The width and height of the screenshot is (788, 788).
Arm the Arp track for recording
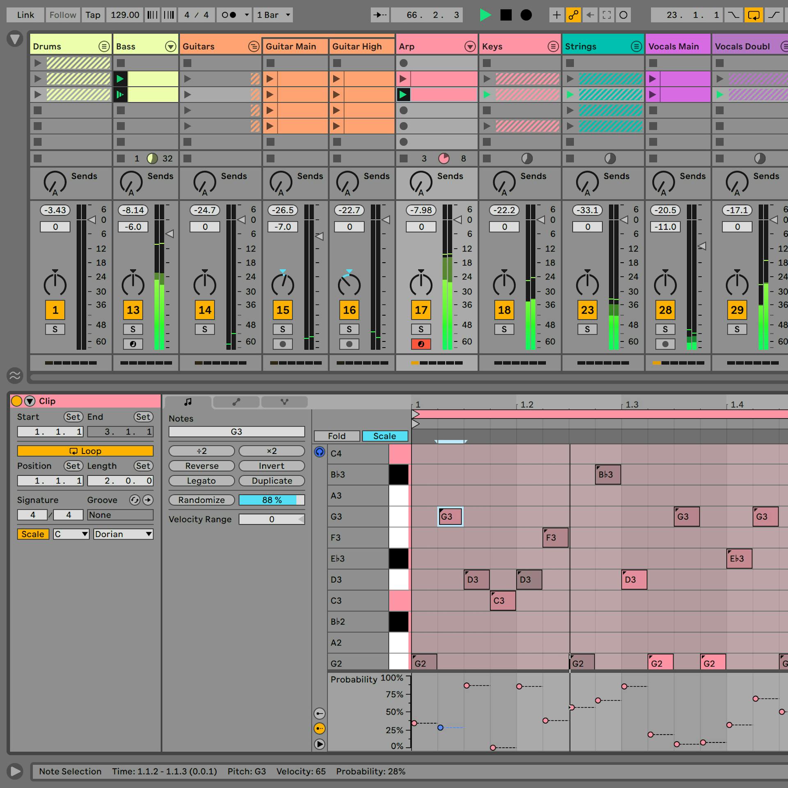point(421,344)
